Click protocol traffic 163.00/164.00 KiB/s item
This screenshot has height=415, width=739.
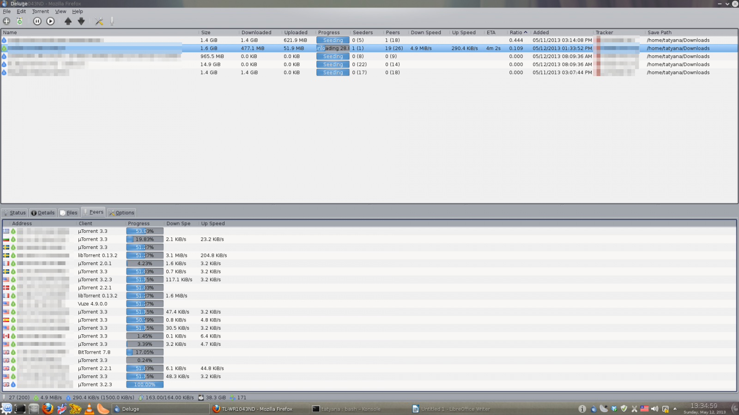point(166,397)
